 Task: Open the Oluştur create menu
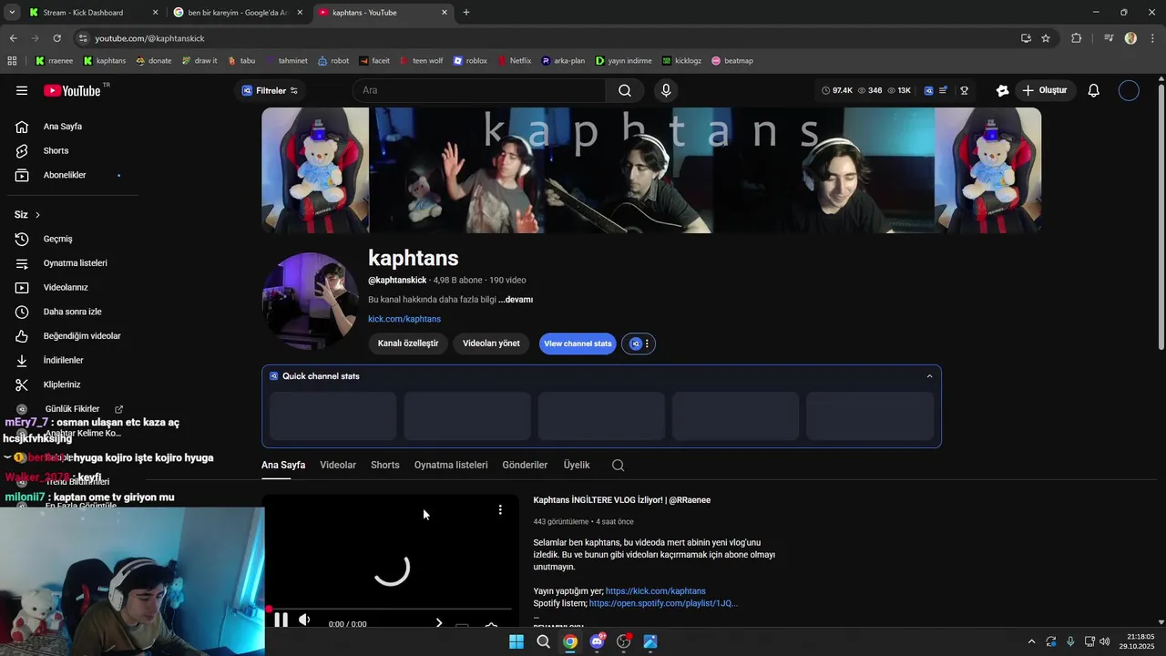(x=1045, y=90)
